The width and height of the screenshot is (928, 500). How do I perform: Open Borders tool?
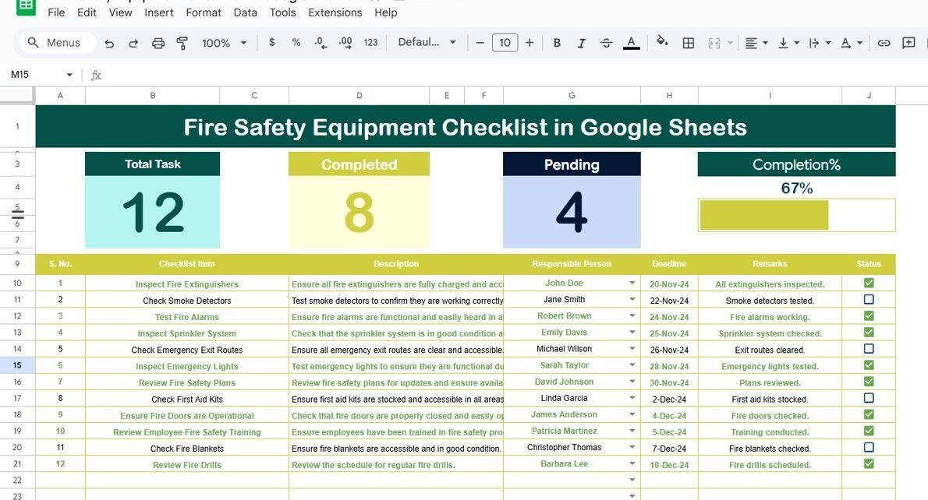(688, 43)
